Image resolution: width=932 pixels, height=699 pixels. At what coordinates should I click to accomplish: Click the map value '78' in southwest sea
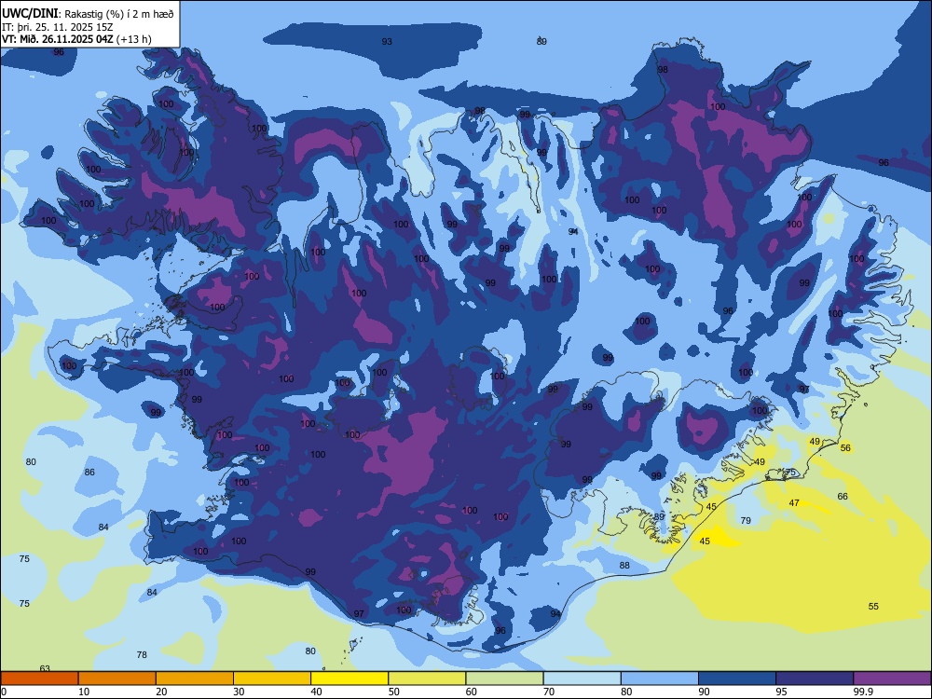point(142,655)
